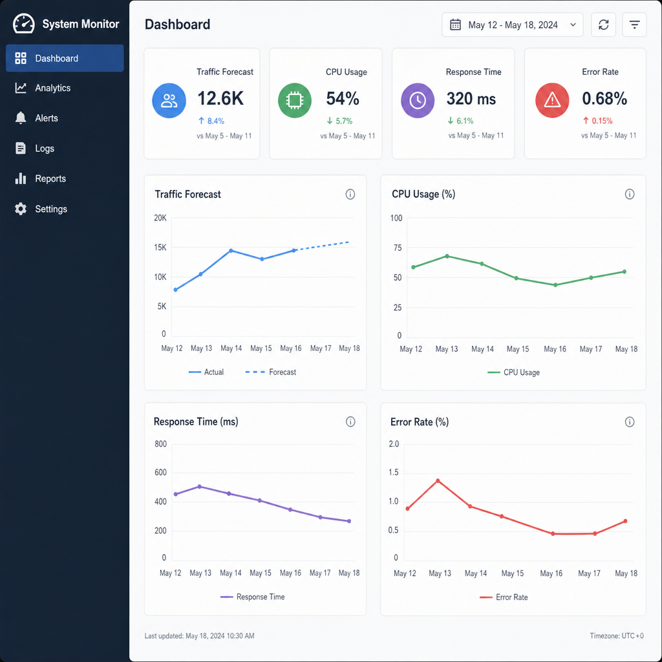Click the chevron arrow in date range selector

[573, 25]
